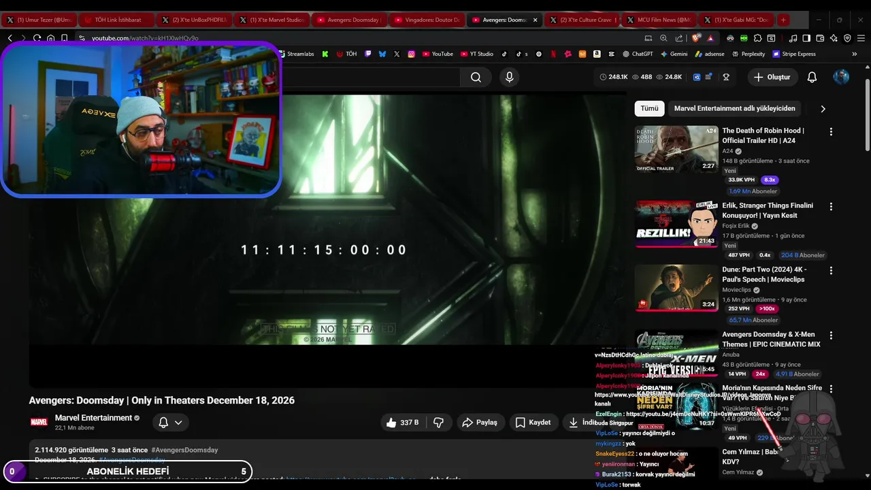Click the YouTube search input field
The width and height of the screenshot is (871, 490).
371,77
